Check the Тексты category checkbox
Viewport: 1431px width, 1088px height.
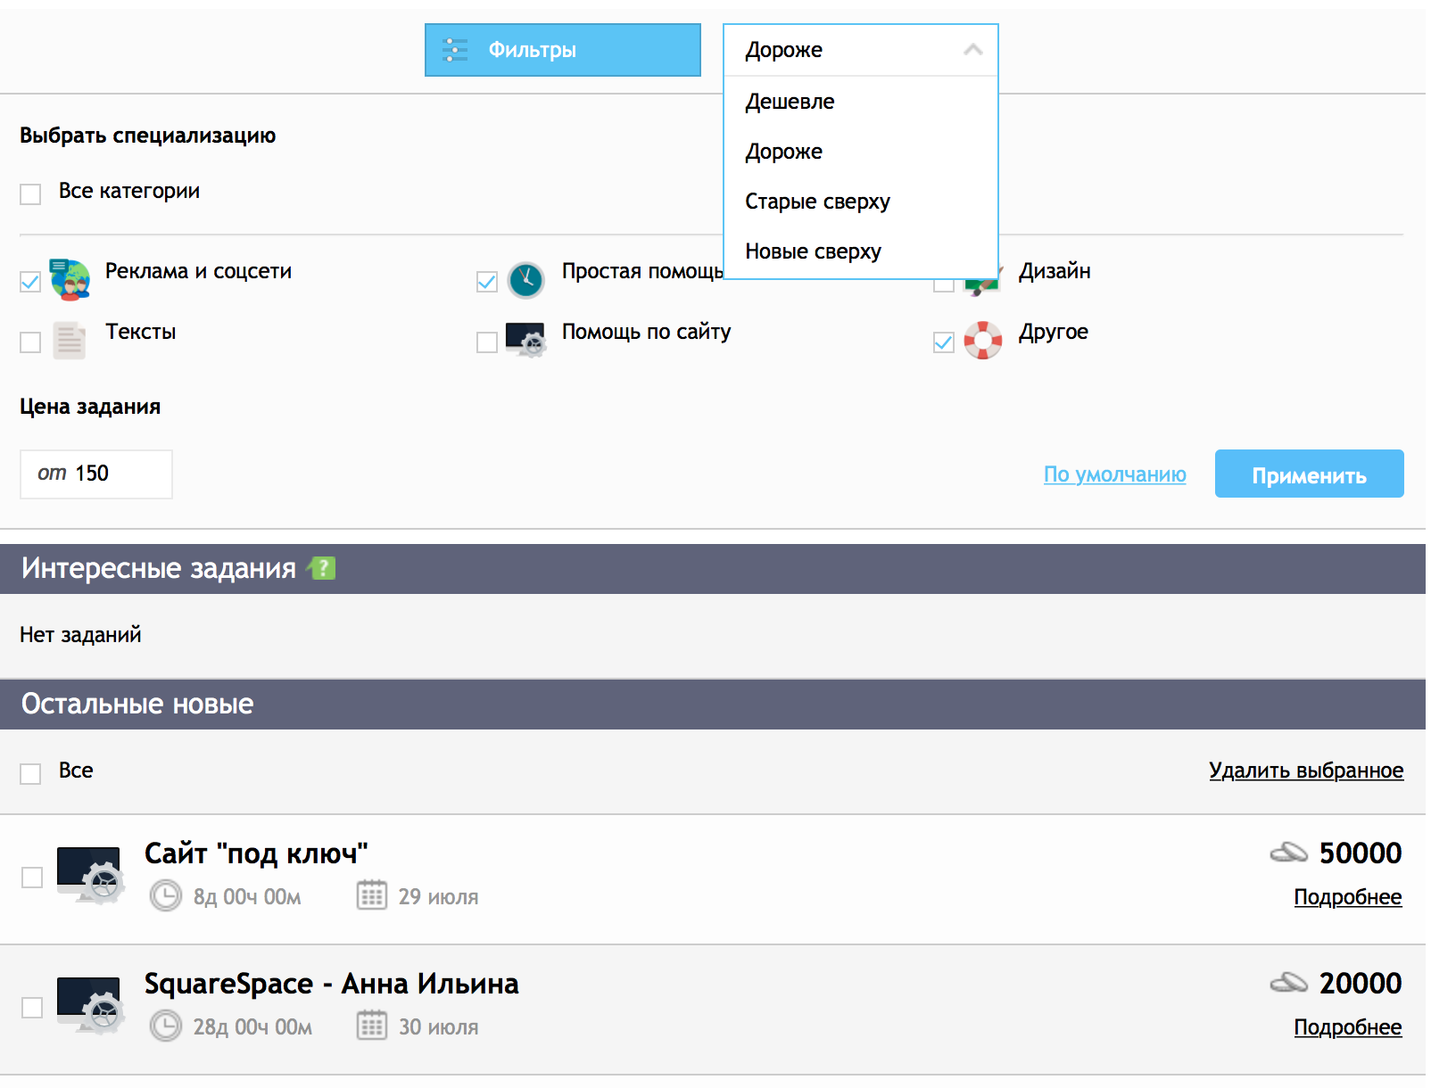[x=30, y=342]
